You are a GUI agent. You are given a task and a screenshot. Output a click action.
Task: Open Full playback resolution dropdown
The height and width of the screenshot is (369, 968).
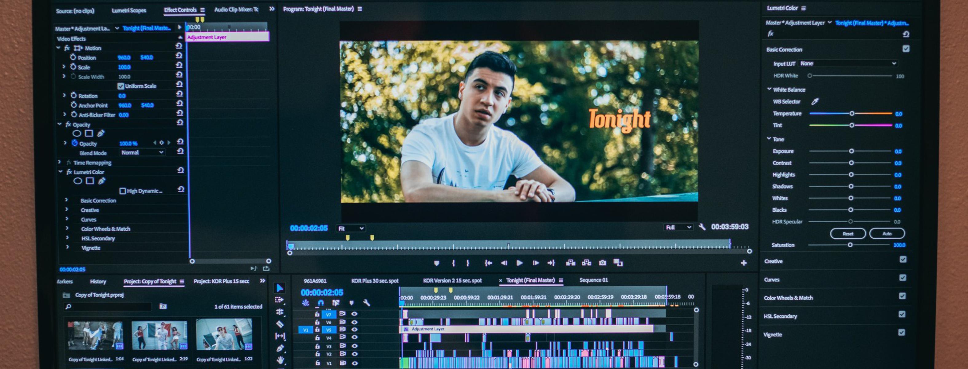tap(678, 227)
